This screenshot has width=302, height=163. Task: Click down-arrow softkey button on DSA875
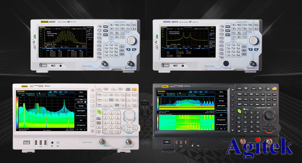click(x=99, y=57)
